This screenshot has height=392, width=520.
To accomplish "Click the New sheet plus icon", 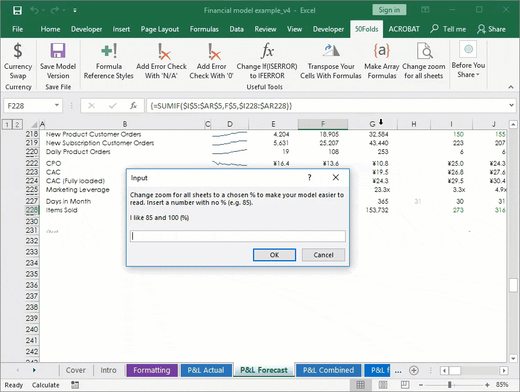I will [x=413, y=370].
